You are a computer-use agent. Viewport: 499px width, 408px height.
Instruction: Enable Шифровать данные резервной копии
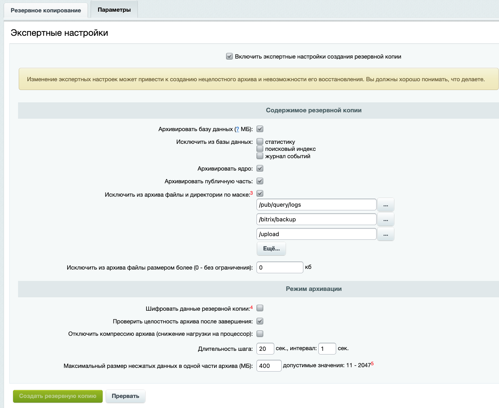260,308
